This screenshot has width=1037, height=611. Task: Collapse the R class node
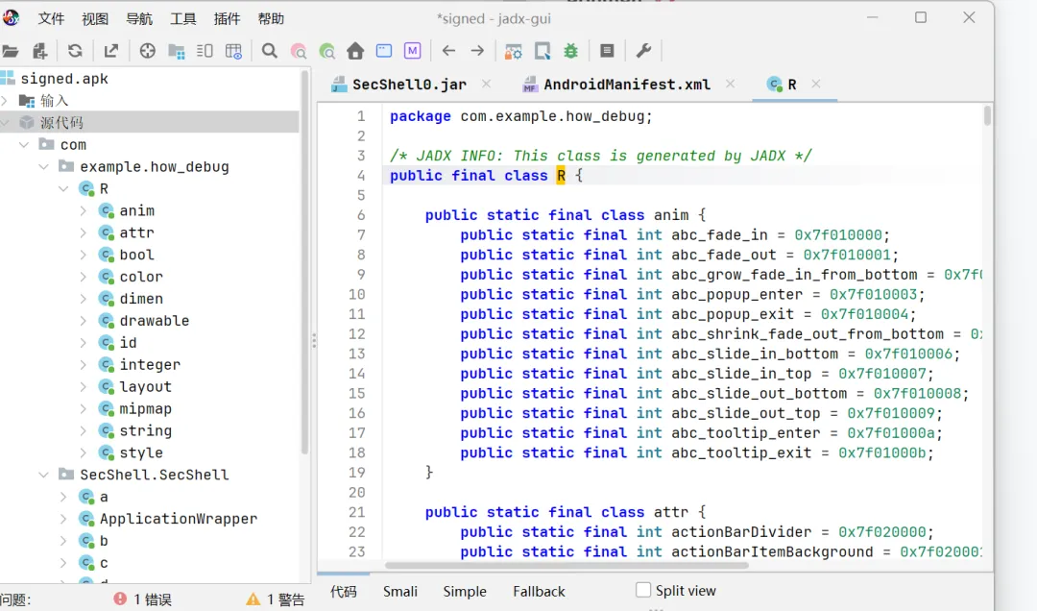[63, 188]
